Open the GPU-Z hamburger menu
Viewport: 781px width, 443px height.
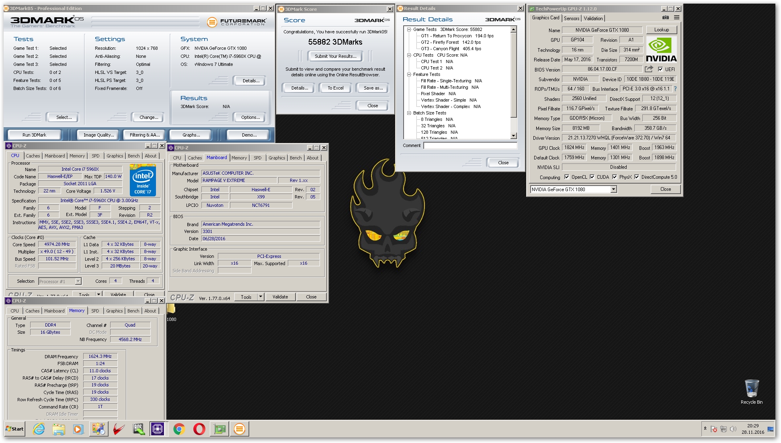coord(677,18)
